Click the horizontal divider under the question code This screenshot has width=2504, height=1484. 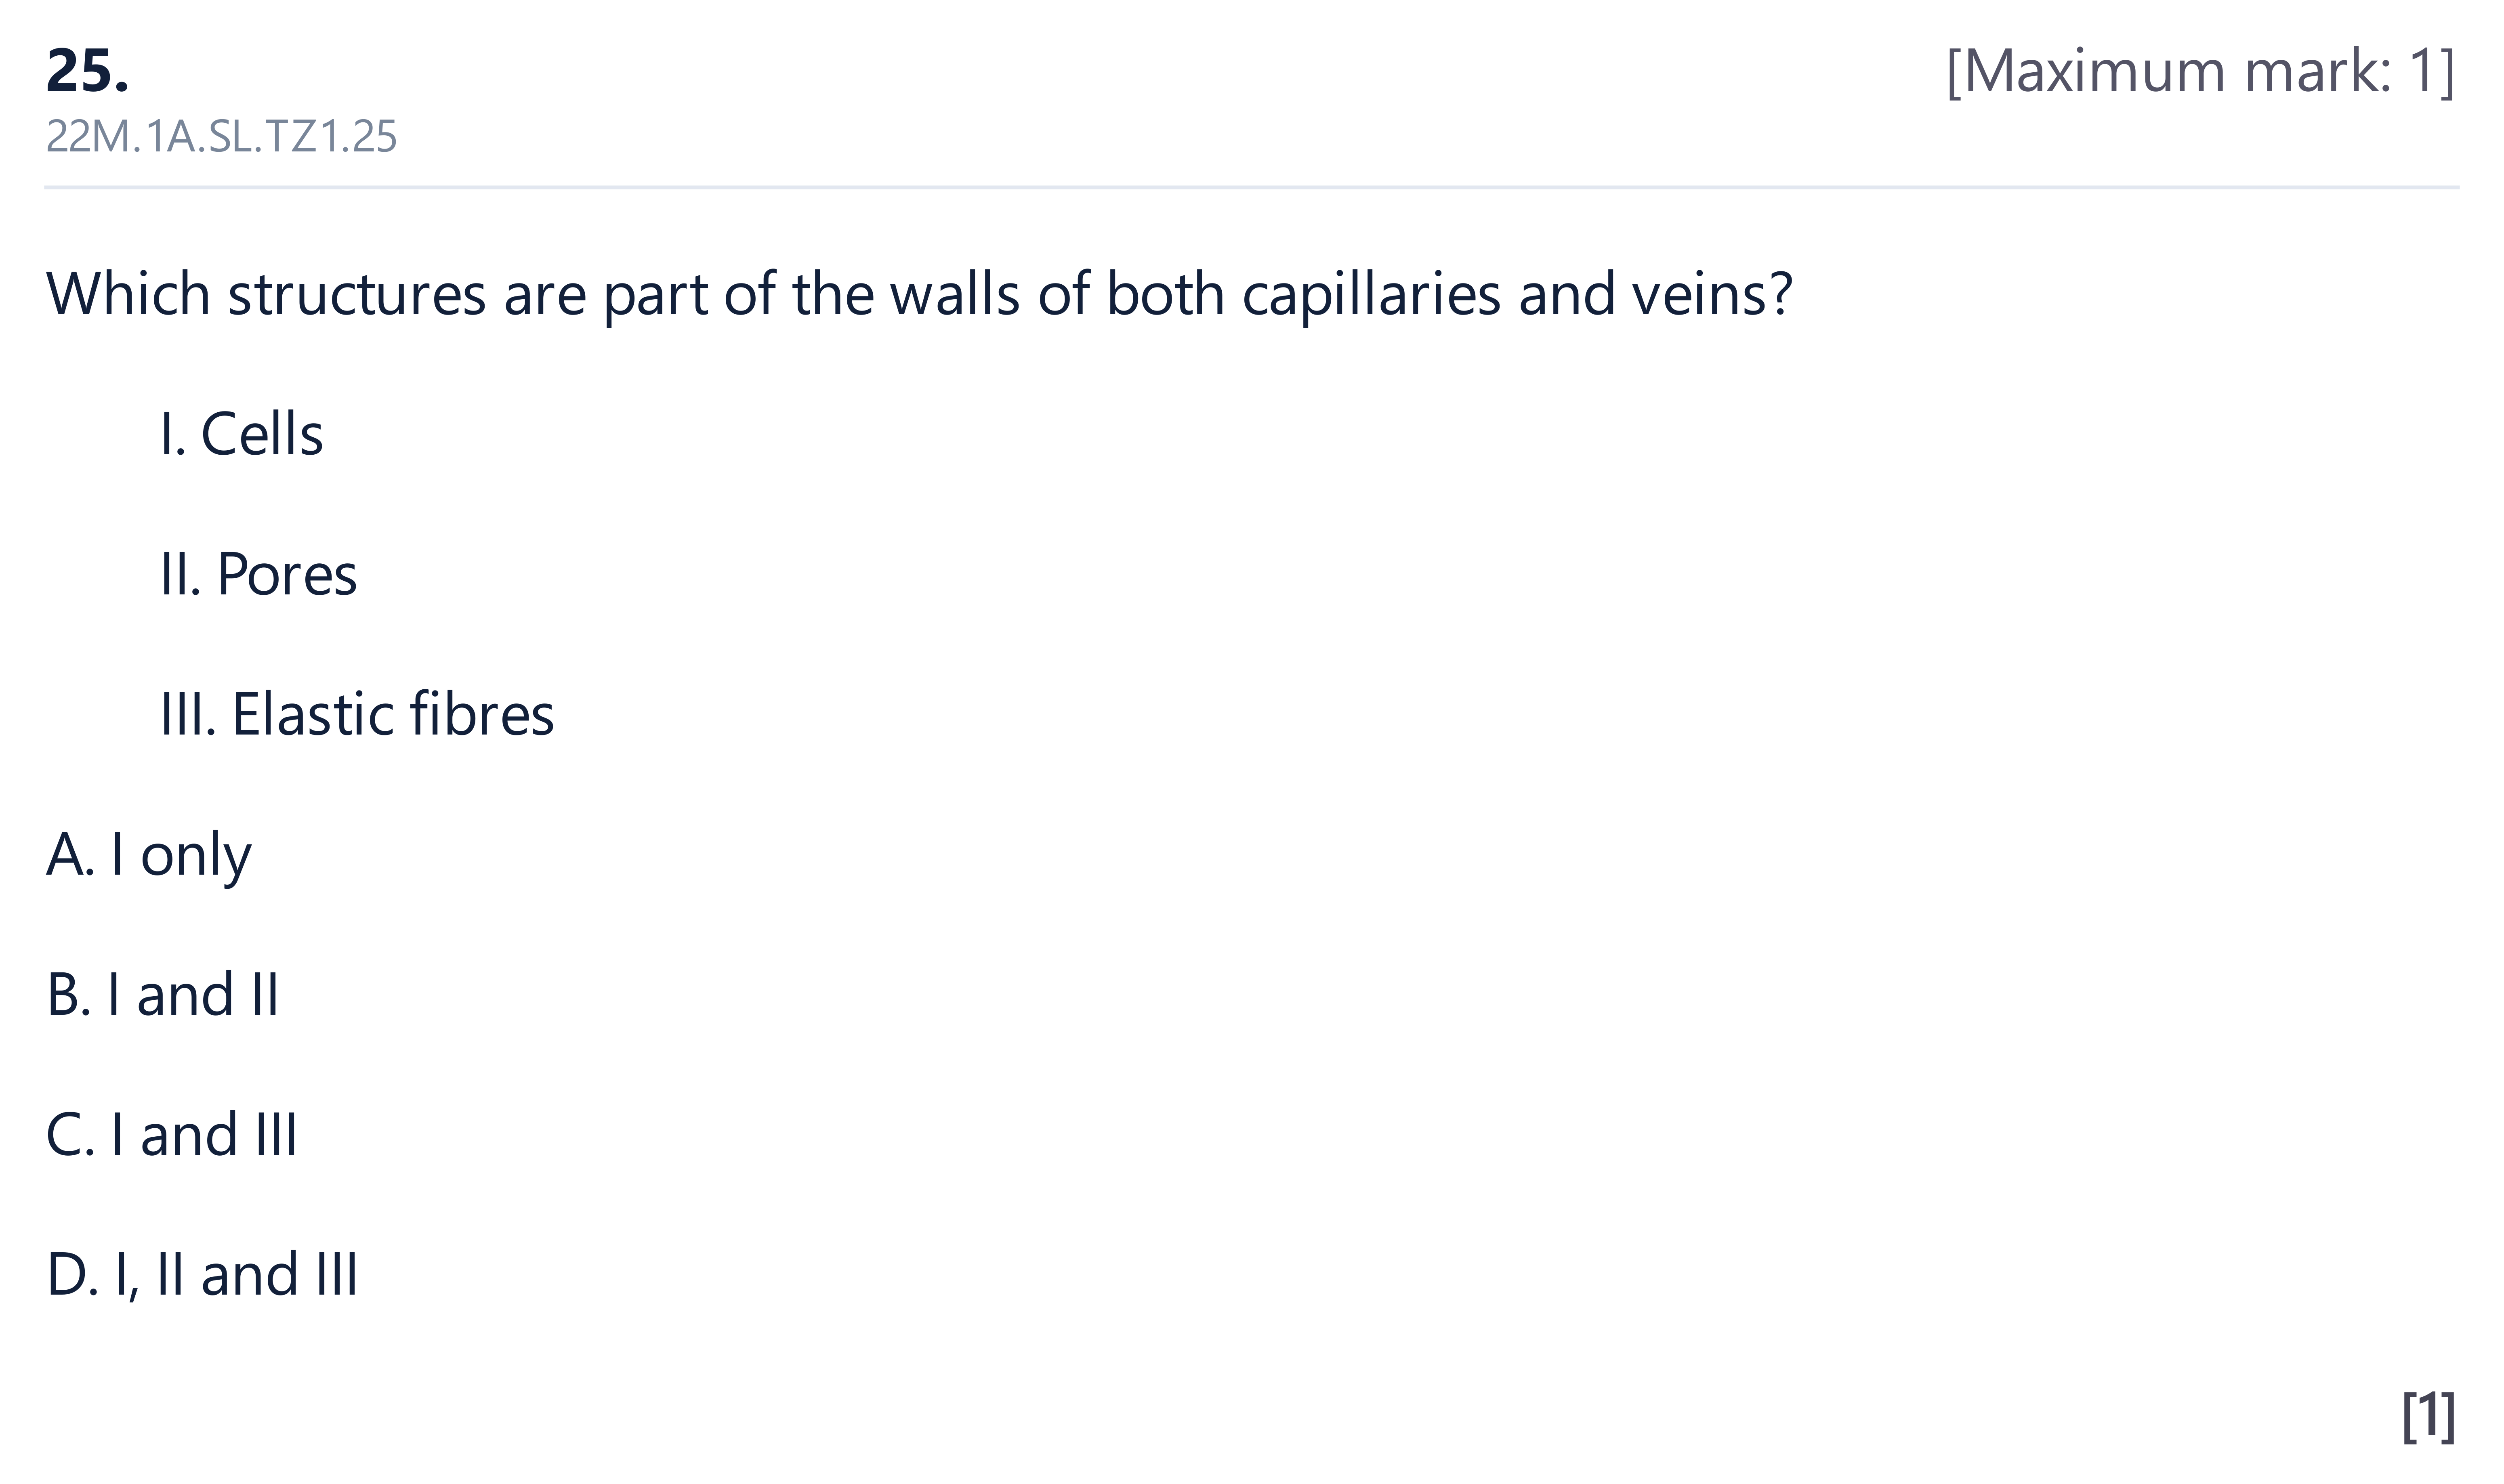[1252, 187]
